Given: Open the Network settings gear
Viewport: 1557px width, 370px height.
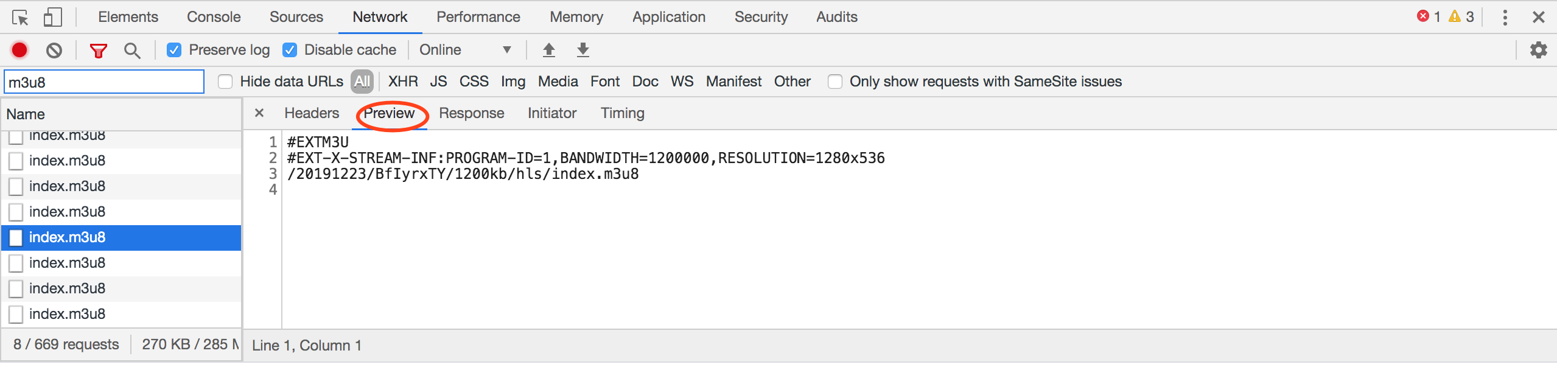Looking at the screenshot, I should 1538,50.
